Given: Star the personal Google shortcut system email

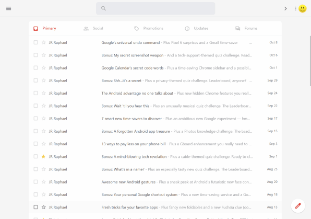Looking at the screenshot, I should (44, 194).
